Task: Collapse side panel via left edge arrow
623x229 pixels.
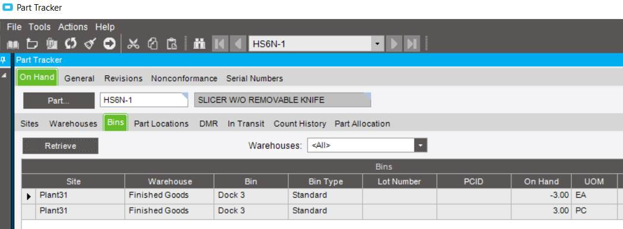Action: tap(4, 76)
